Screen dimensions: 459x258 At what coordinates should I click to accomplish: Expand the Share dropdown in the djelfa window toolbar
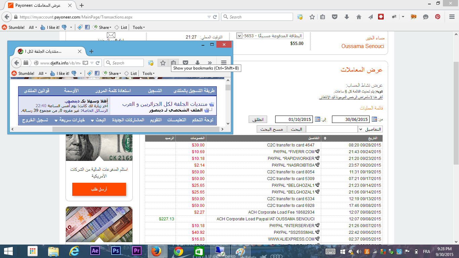[112, 73]
